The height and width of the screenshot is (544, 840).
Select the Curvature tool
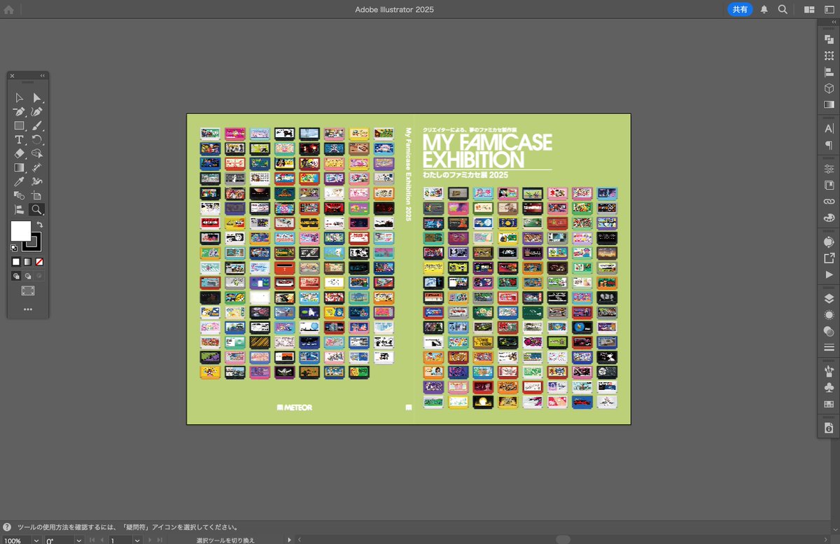[x=36, y=112]
